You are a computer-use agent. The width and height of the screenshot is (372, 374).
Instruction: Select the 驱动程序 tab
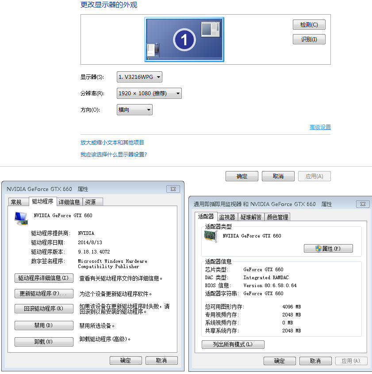(42, 201)
